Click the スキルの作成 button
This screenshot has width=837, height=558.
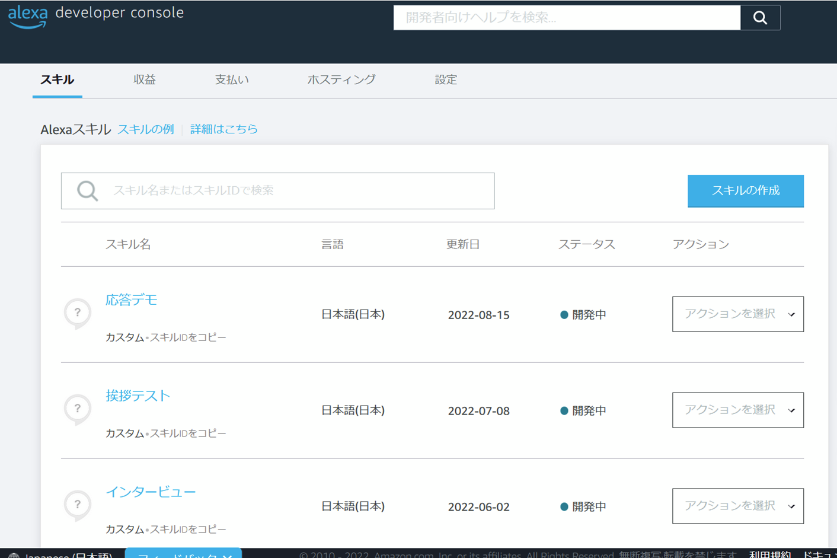coord(746,191)
